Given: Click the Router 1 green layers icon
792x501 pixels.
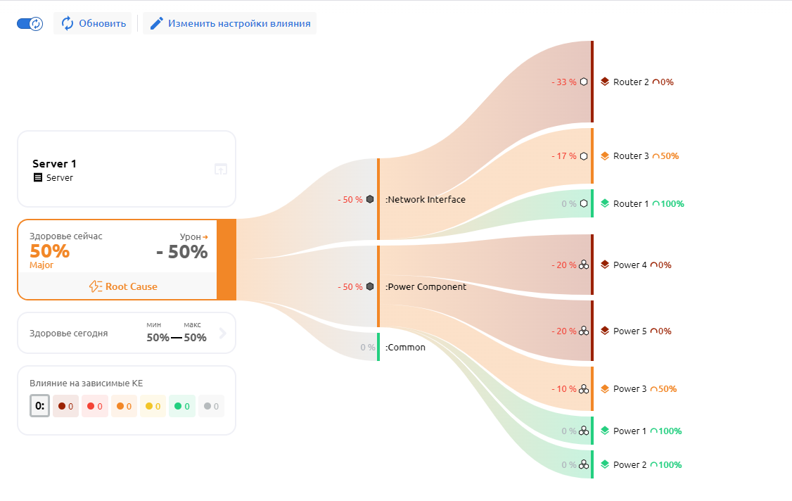Looking at the screenshot, I should coord(605,204).
